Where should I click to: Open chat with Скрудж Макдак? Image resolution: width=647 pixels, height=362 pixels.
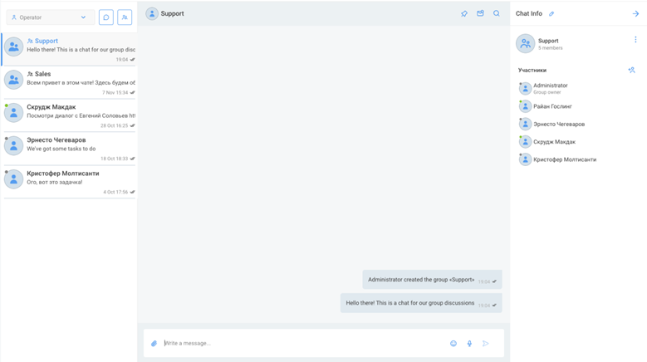coord(69,115)
